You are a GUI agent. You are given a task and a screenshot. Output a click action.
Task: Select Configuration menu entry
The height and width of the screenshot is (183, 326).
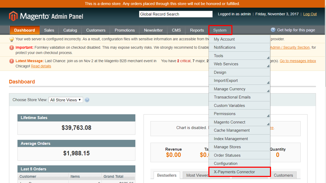point(239,164)
